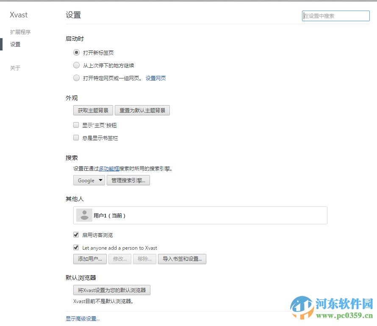This screenshot has height=326, width=377.
Task: Click inside the settings search box
Action: [x=335, y=16]
